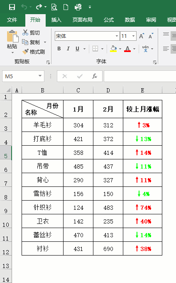Open underline style dropdown arrow
Image resolution: width=176 pixels, height=283 pixels.
click(84, 49)
